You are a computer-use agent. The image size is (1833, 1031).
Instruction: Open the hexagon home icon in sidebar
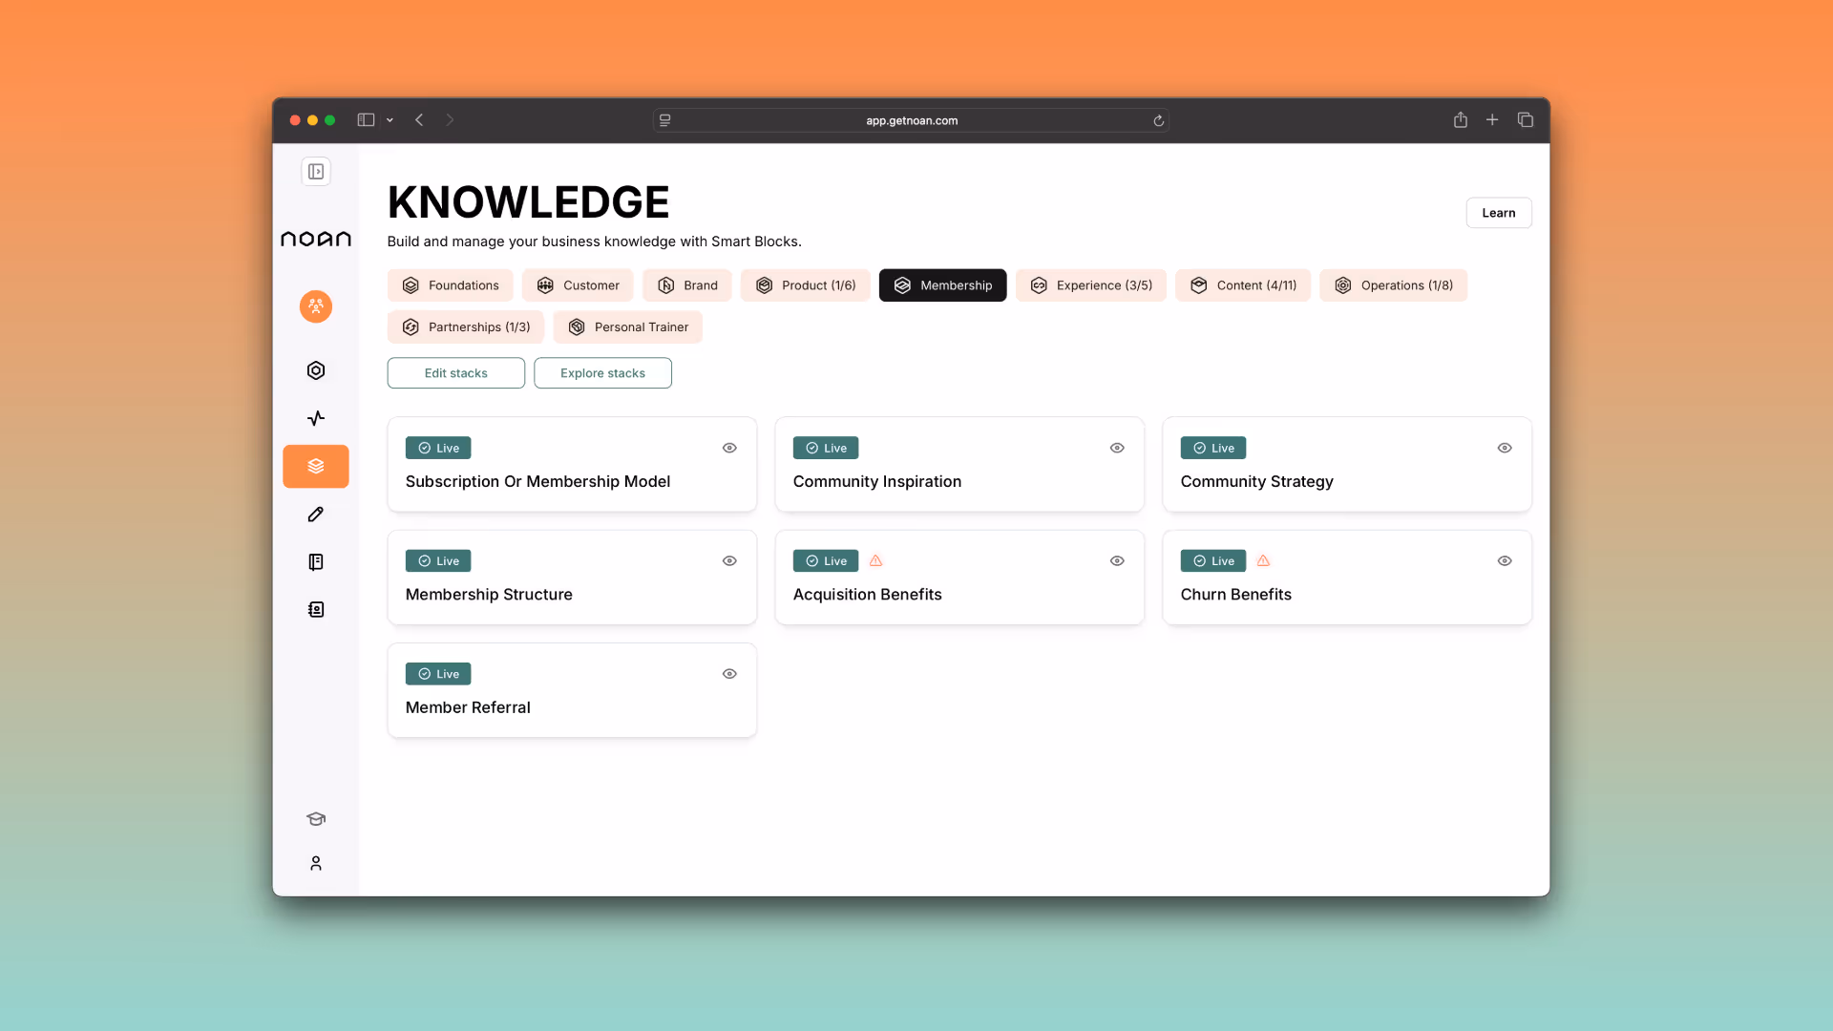316,370
